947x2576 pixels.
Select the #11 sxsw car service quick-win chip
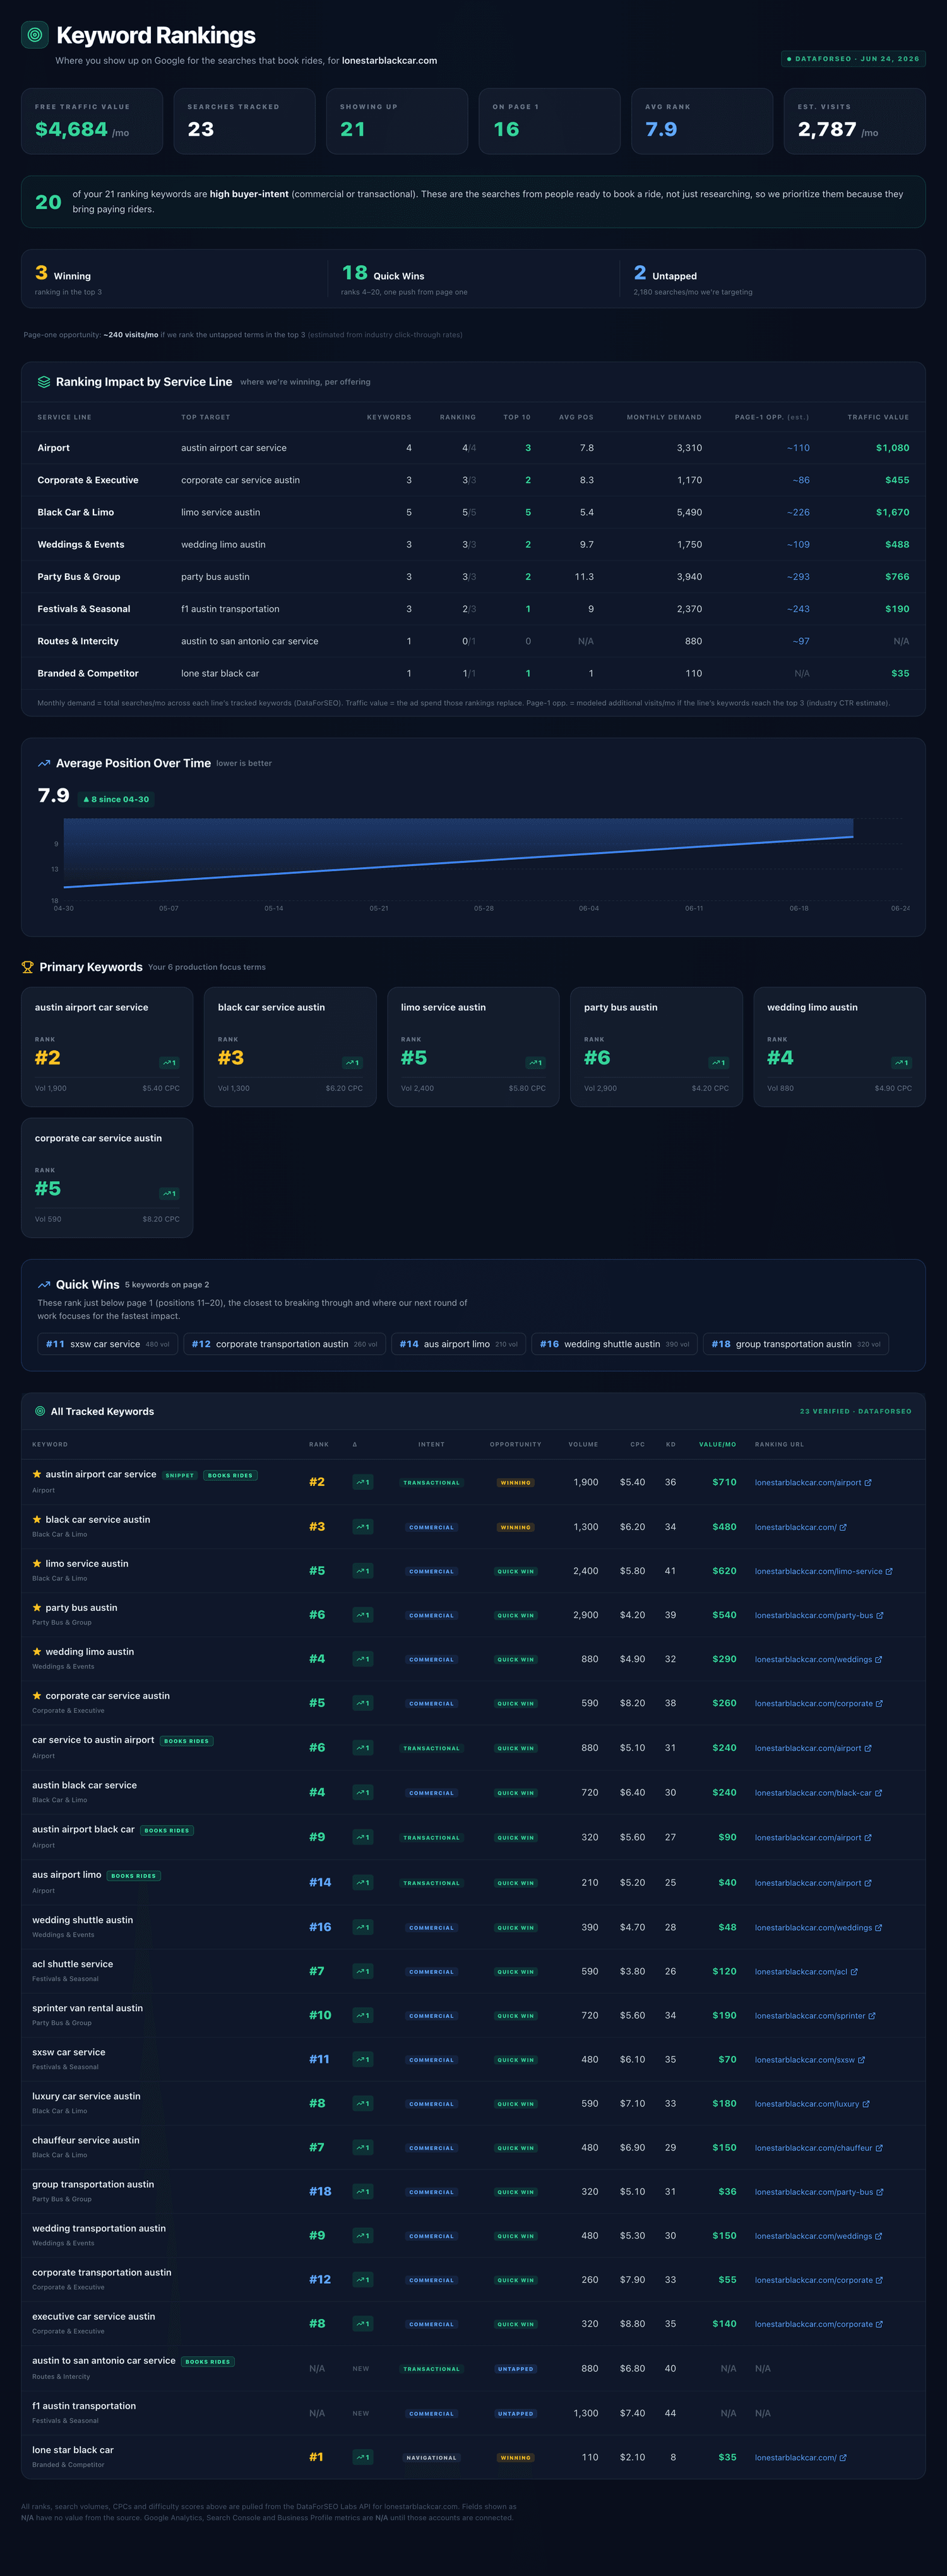coord(108,1344)
